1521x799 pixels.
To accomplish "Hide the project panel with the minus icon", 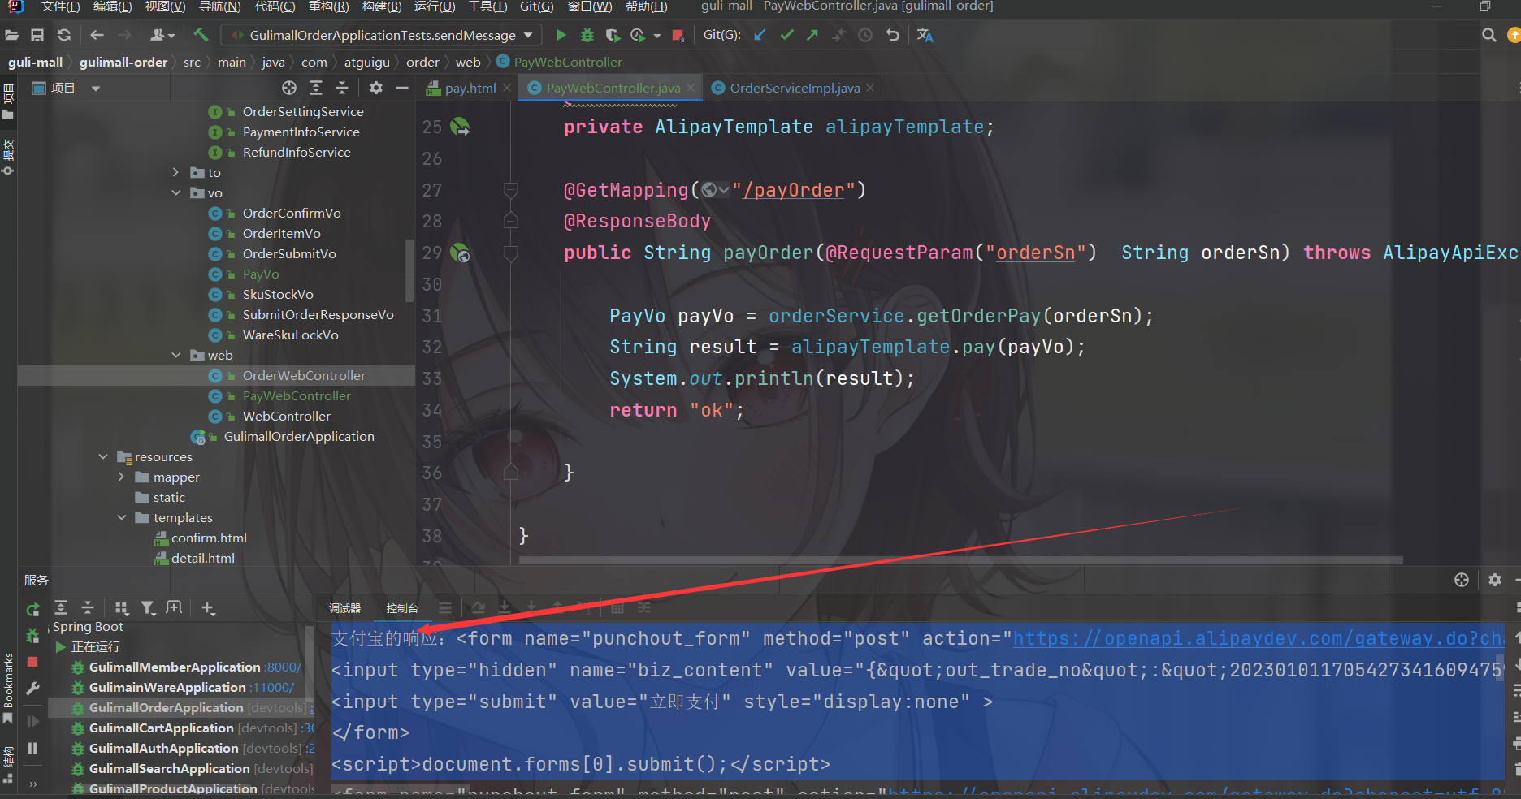I will click(401, 88).
